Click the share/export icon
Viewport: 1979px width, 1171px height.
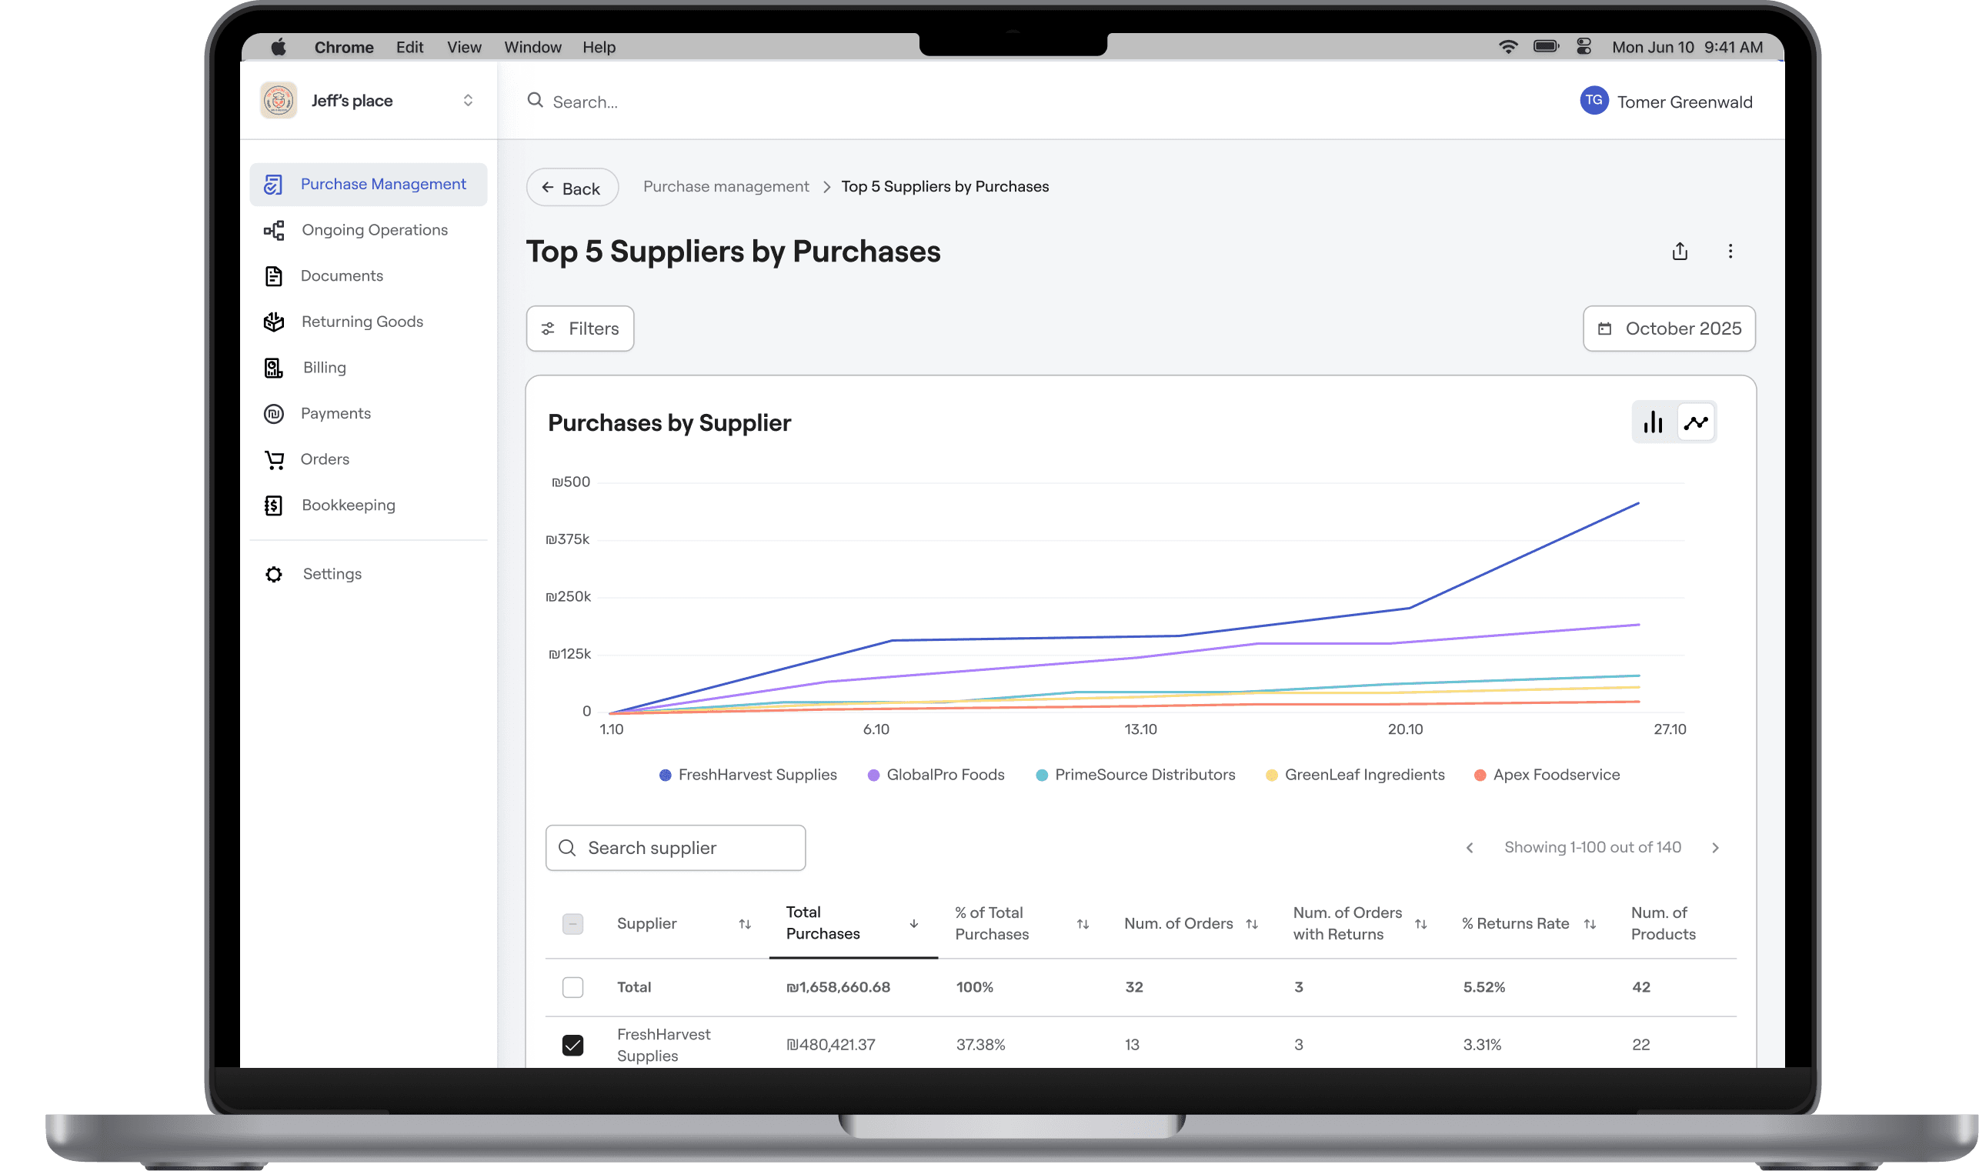1679,251
